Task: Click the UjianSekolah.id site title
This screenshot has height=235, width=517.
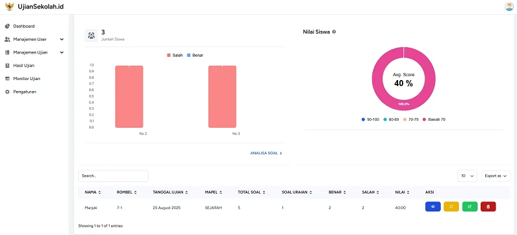Action: (x=41, y=6)
